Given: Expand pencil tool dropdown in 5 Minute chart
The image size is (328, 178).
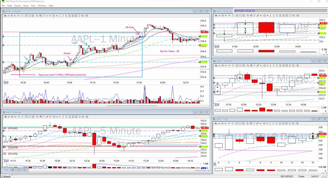Looking at the screenshot, I should [x=50, y=117].
